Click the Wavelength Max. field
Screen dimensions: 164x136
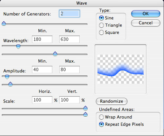(70, 39)
